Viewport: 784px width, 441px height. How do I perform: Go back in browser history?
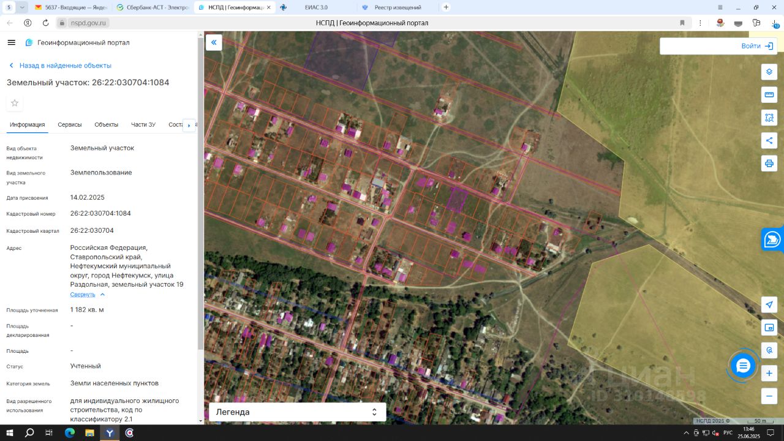click(10, 23)
